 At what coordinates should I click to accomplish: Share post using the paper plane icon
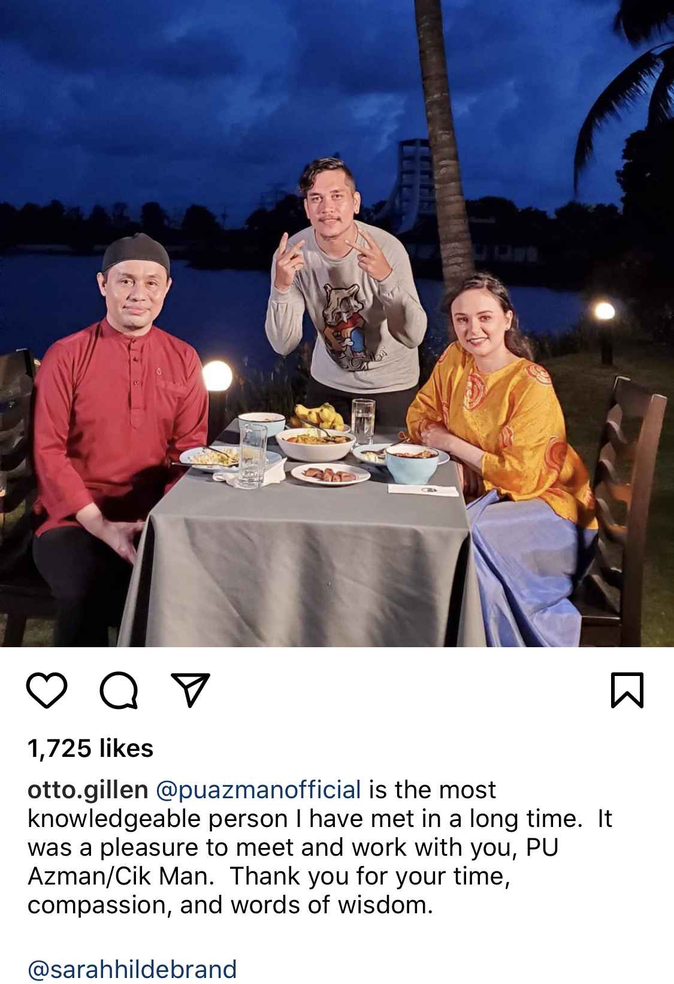pos(191,690)
